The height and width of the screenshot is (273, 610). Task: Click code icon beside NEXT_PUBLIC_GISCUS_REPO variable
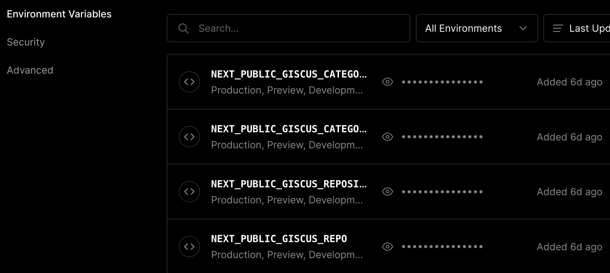point(189,246)
